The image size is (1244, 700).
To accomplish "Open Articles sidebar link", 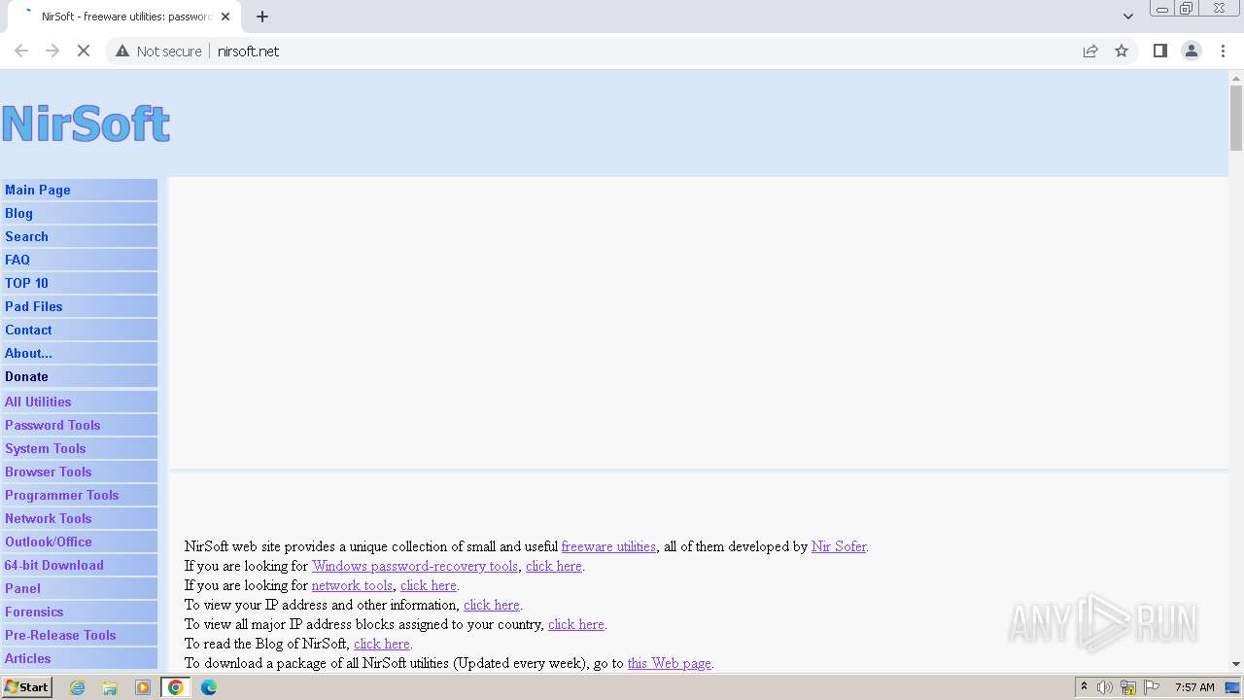I will 79,658.
